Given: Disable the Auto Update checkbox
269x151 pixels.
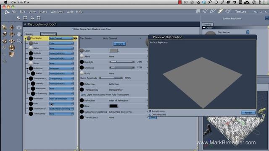Looking at the screenshot, I should [x=150, y=111].
